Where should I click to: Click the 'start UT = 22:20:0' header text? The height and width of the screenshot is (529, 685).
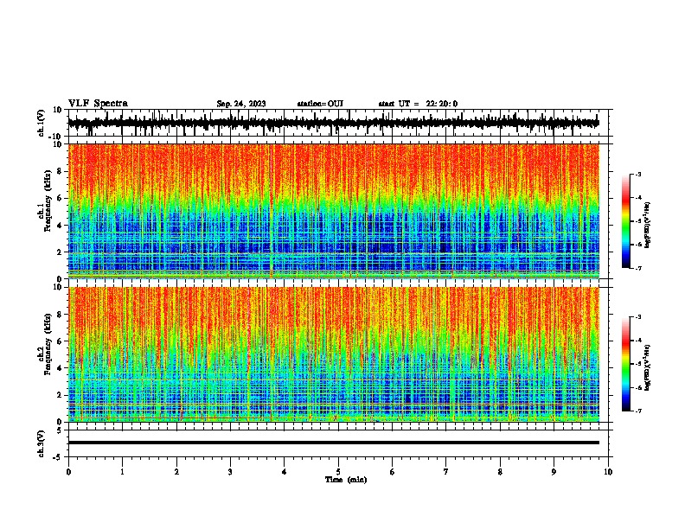418,104
